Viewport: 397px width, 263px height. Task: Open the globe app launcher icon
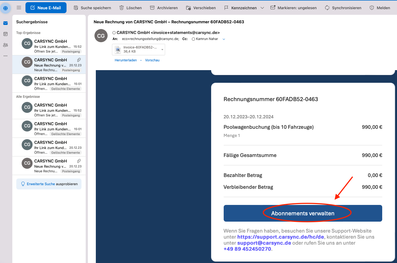[x=5, y=8]
